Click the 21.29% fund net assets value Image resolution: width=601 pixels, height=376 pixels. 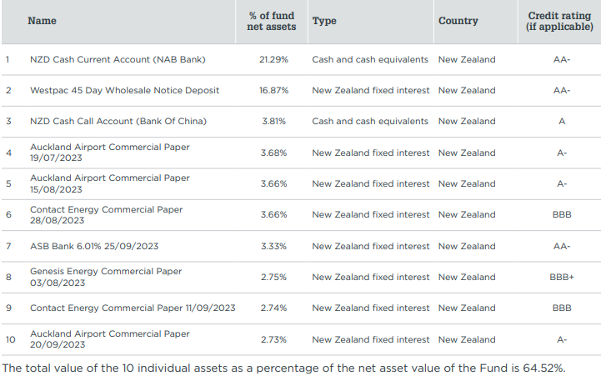[x=273, y=59]
